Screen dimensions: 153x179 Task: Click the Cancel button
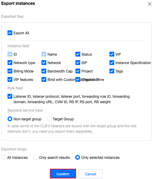90,174
